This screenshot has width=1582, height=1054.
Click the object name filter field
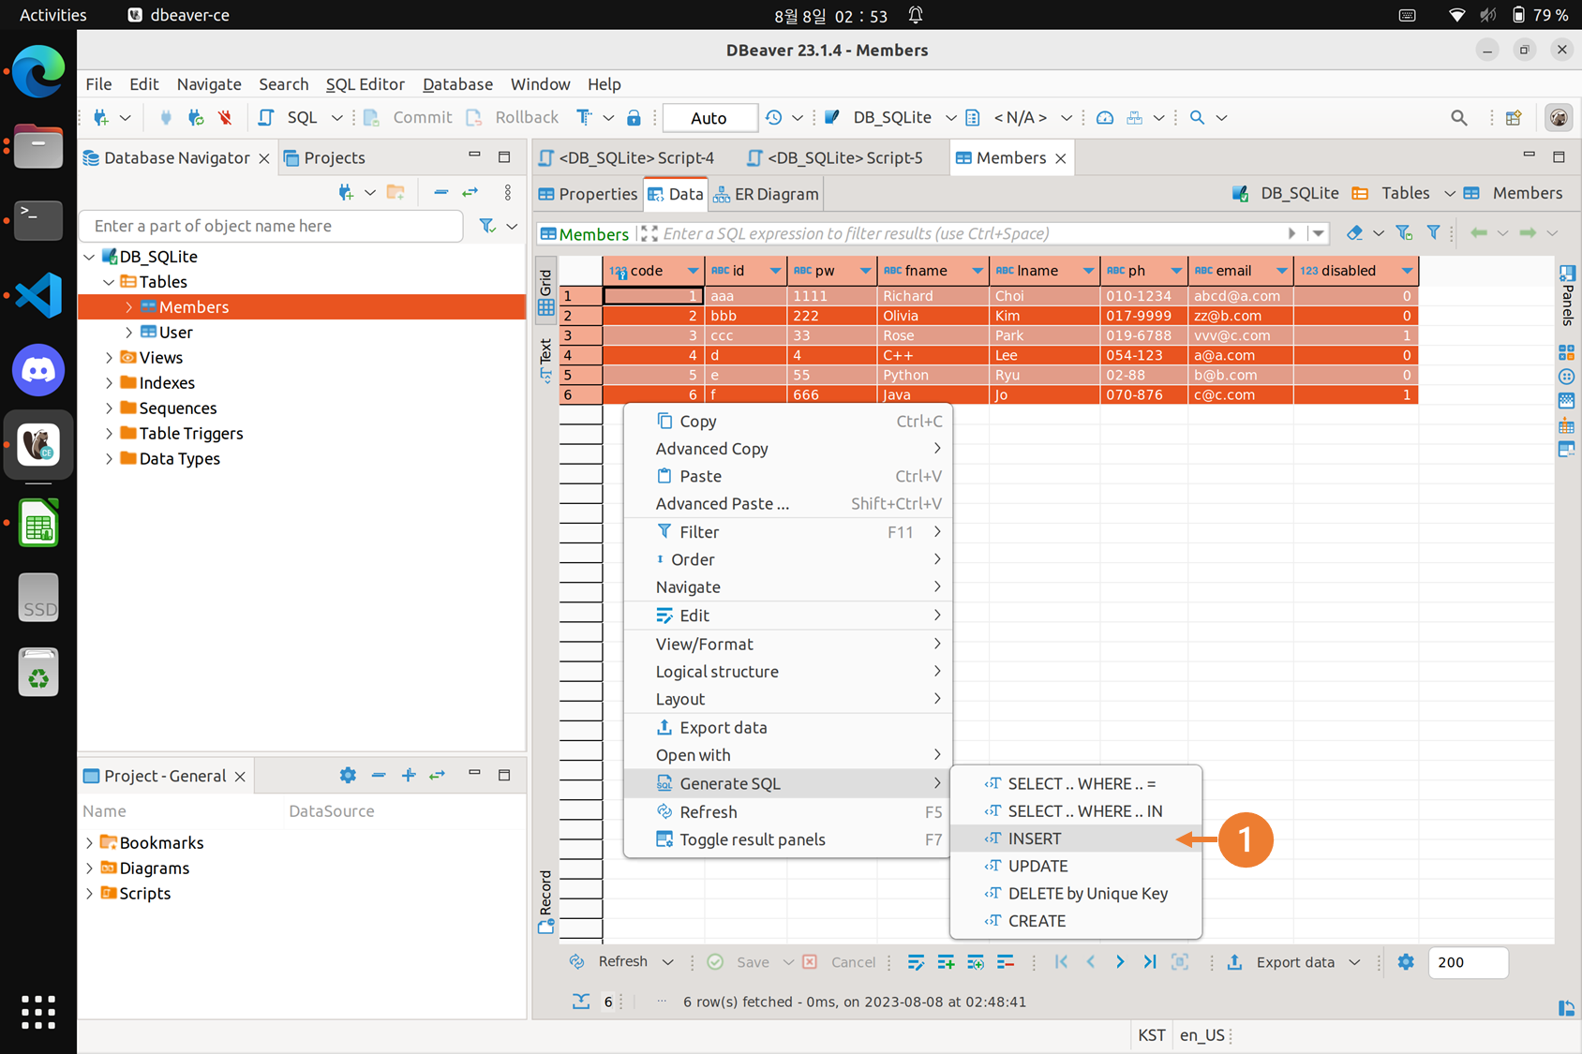click(272, 226)
